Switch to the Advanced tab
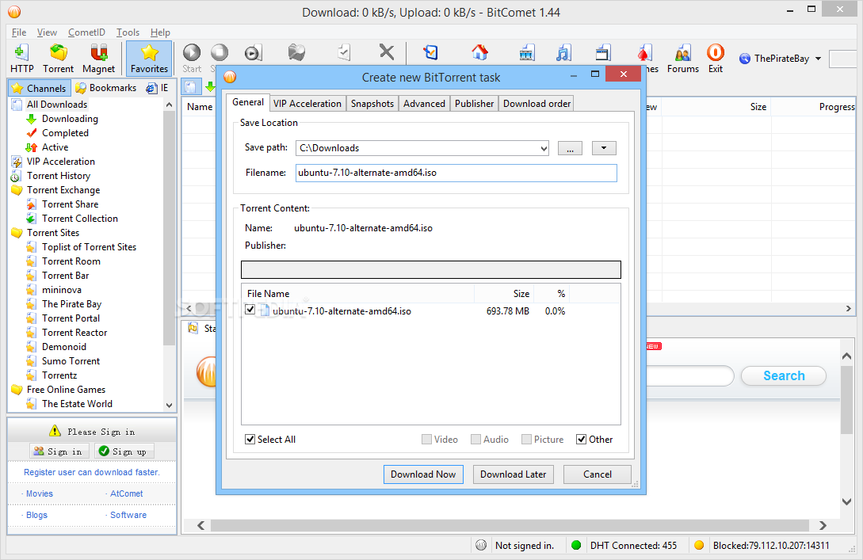Screen dimensions: 863x560 424,104
